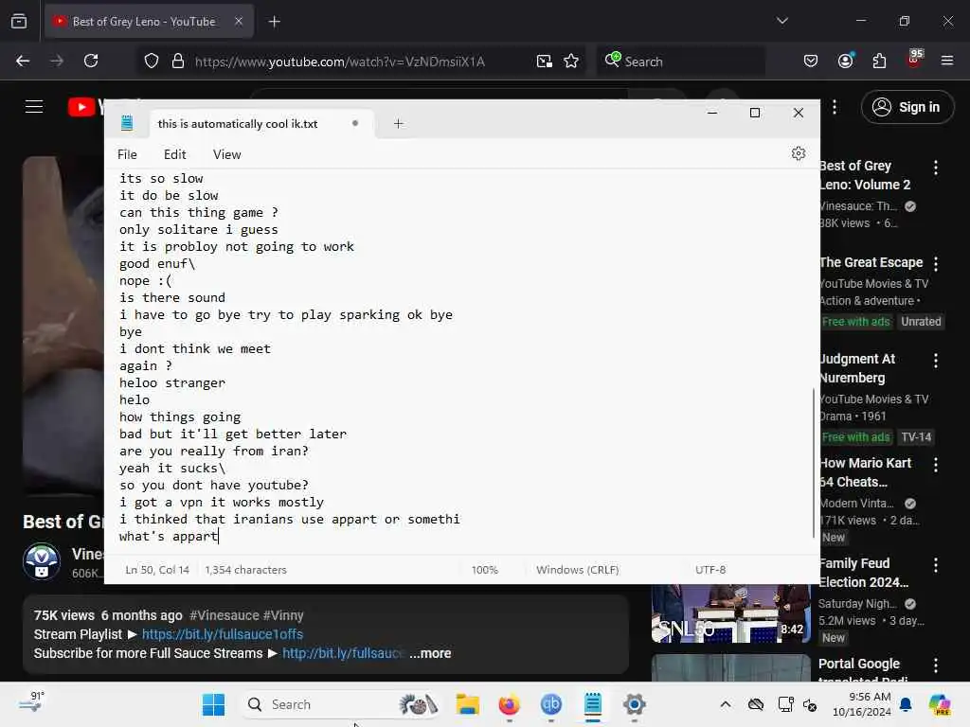970x727 pixels.
Task: Click Windows (CRLF) line ending entry
Action: [577, 570]
